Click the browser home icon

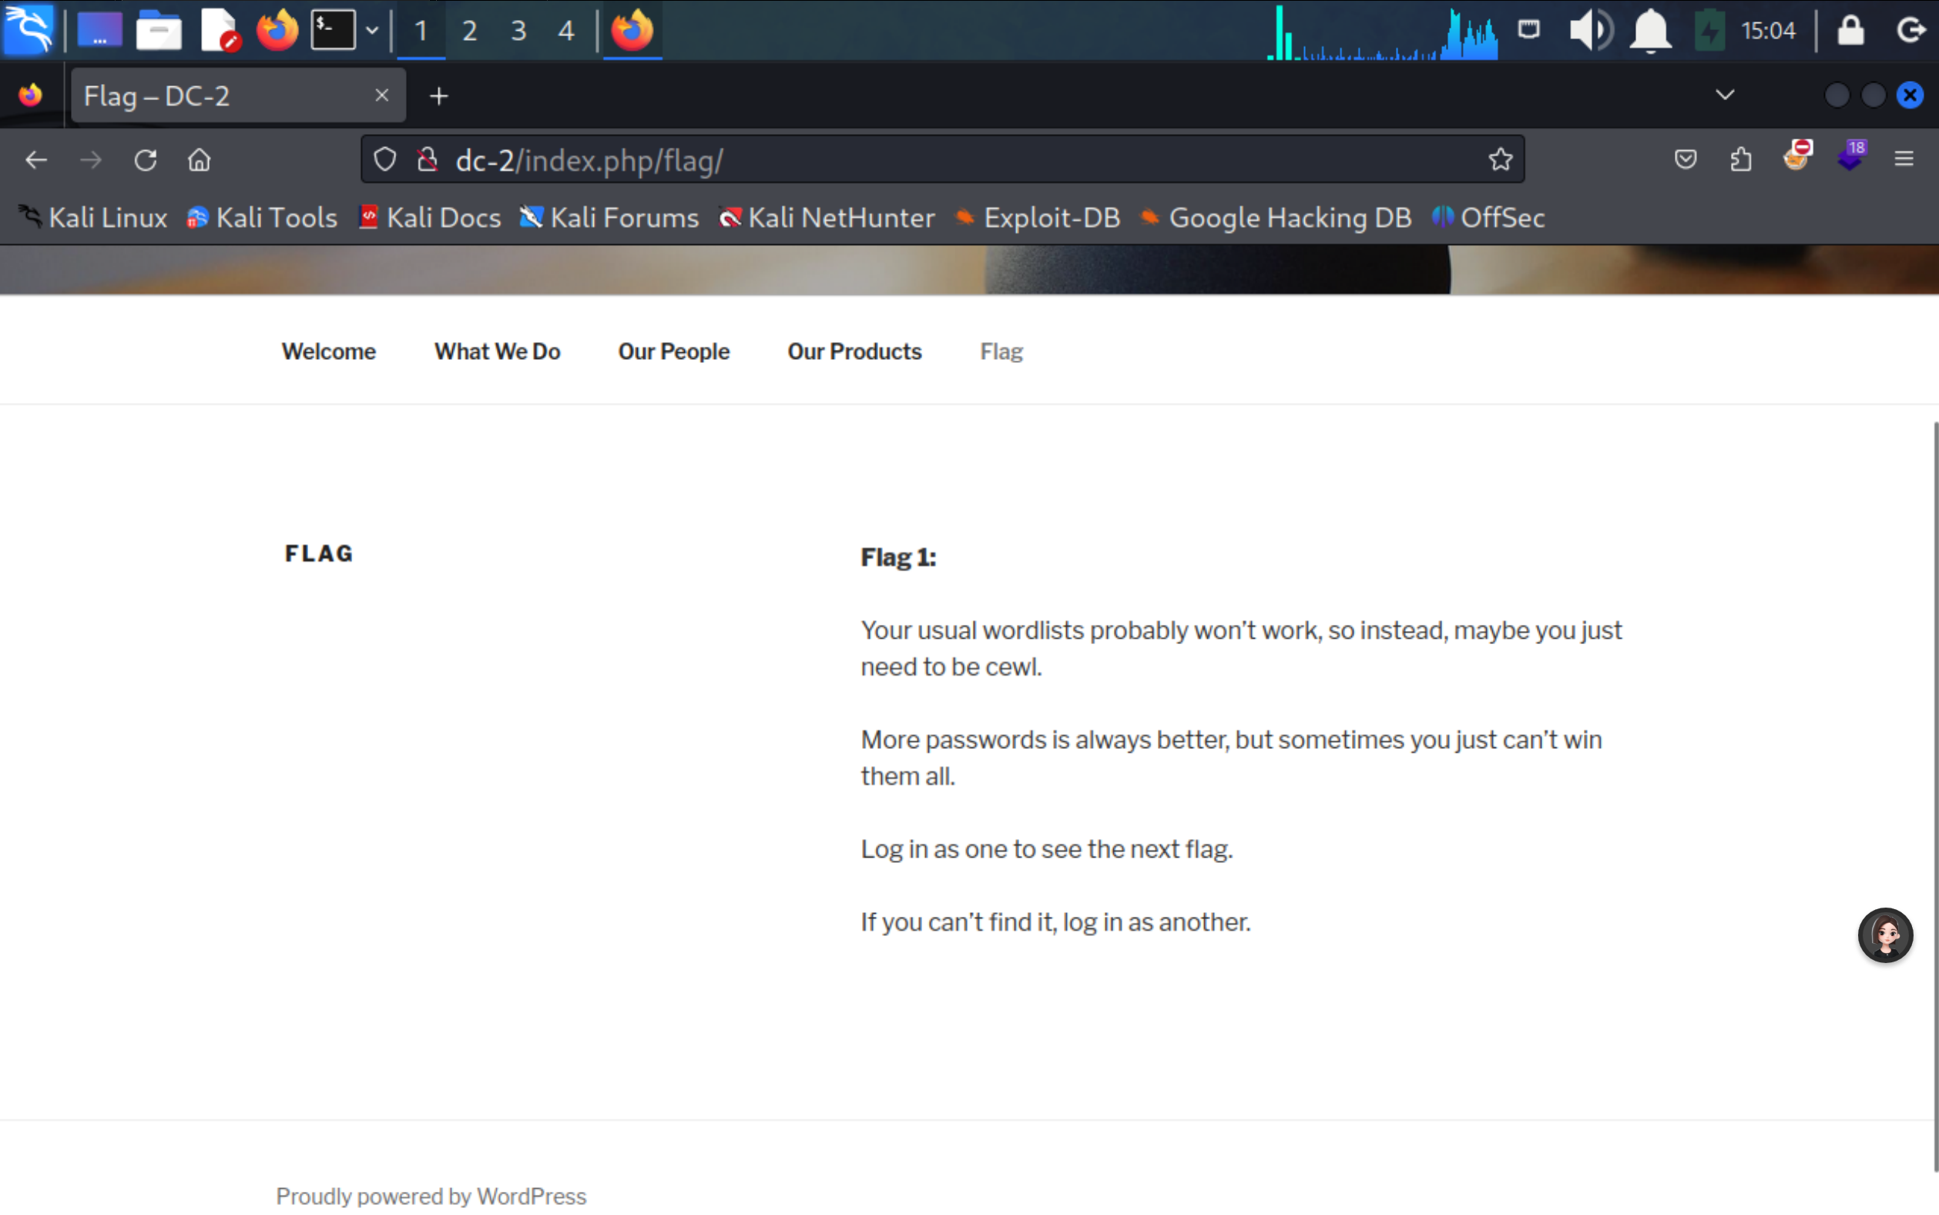click(200, 160)
